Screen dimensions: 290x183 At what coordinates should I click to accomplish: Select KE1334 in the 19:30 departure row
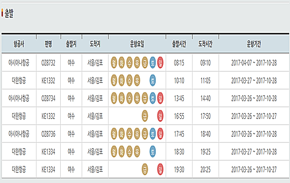pyautogui.click(x=48, y=170)
